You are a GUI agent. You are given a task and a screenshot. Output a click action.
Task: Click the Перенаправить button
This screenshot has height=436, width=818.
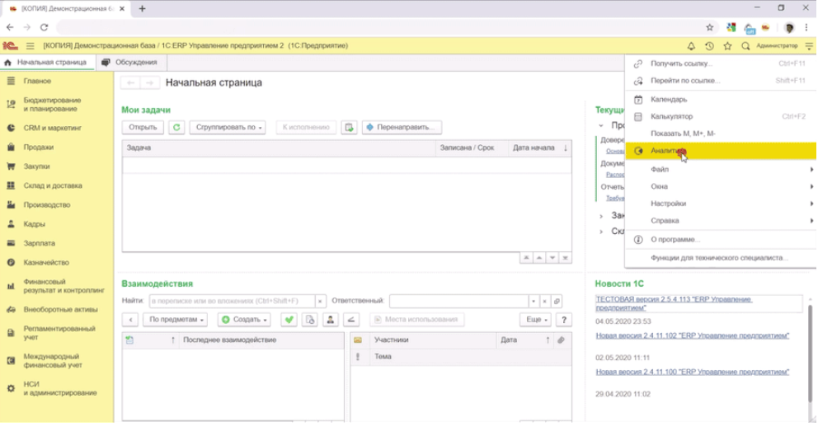402,127
